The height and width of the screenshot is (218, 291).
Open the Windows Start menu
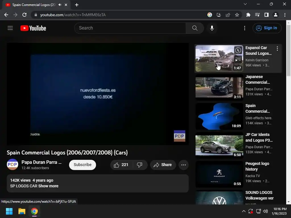[9, 211]
